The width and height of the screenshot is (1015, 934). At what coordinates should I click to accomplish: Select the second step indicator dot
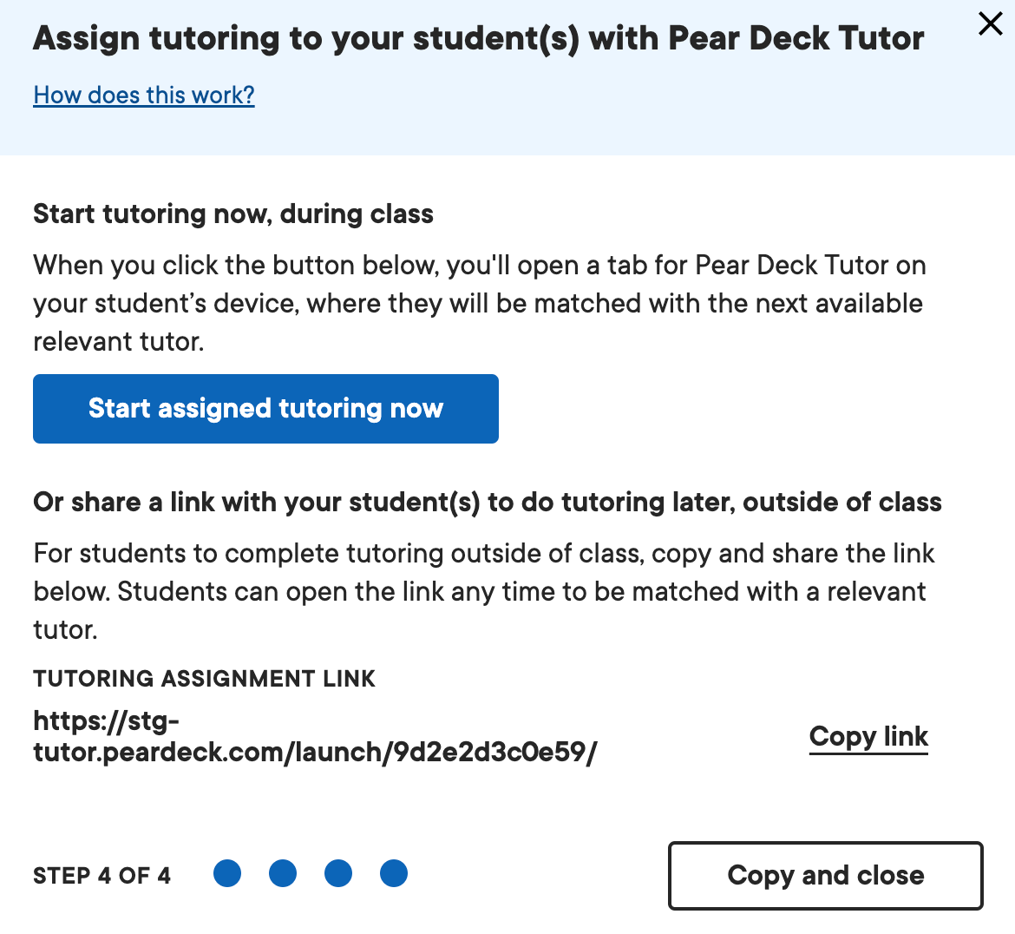point(282,873)
